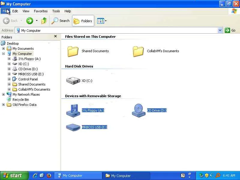Click the green Forward arrow button
This screenshot has height=180, width=240.
(x=30, y=21)
